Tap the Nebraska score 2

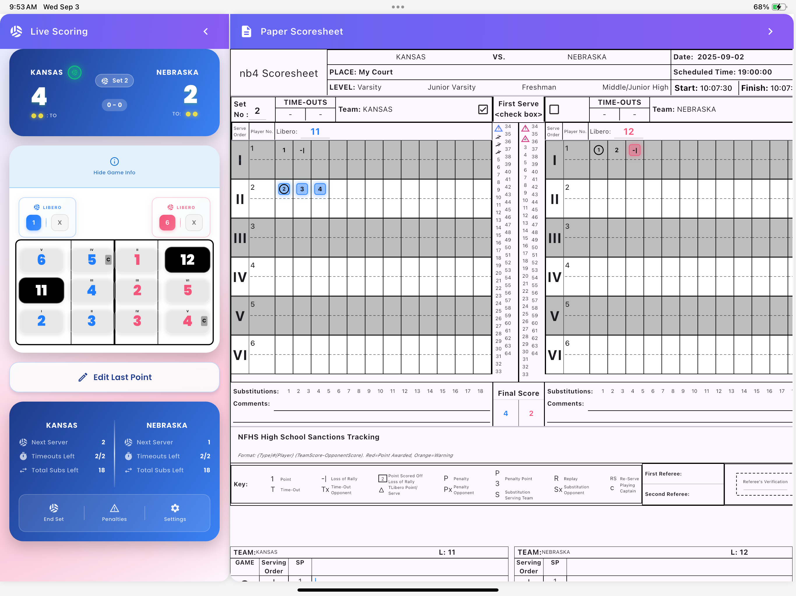click(x=190, y=94)
